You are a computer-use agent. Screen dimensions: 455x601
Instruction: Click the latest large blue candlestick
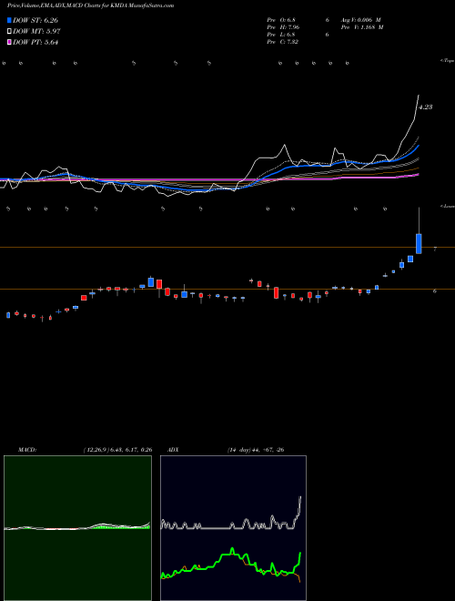point(419,243)
